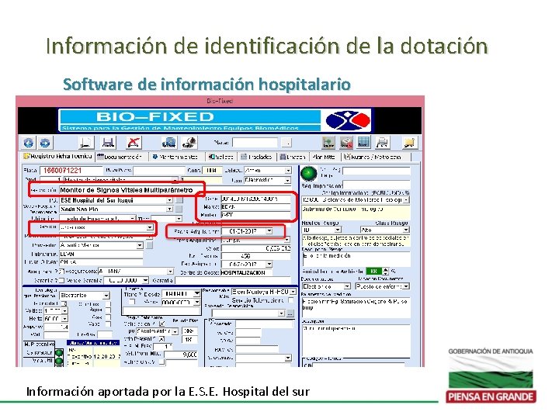Click the Antigüedad percentage stepper arrows
Viewport: 559px width, 419px height.
pos(385,272)
